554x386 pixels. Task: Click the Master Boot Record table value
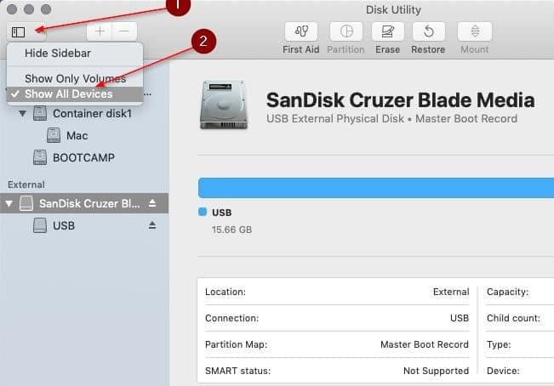(425, 344)
